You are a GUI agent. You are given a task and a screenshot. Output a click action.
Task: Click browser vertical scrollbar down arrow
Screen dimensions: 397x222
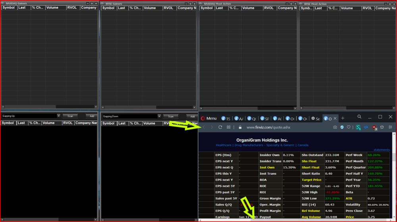(x=394, y=217)
